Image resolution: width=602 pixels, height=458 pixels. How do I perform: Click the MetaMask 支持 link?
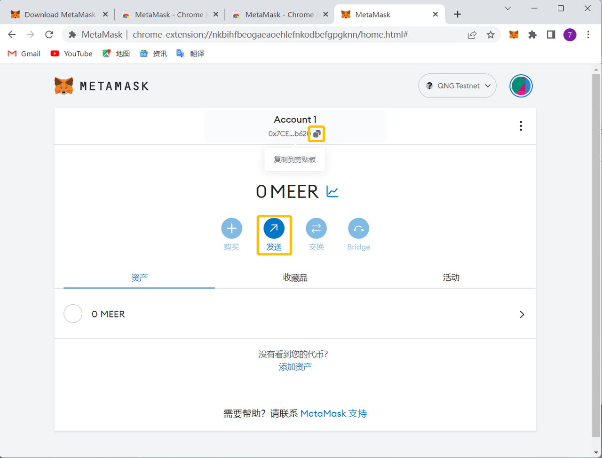point(333,413)
